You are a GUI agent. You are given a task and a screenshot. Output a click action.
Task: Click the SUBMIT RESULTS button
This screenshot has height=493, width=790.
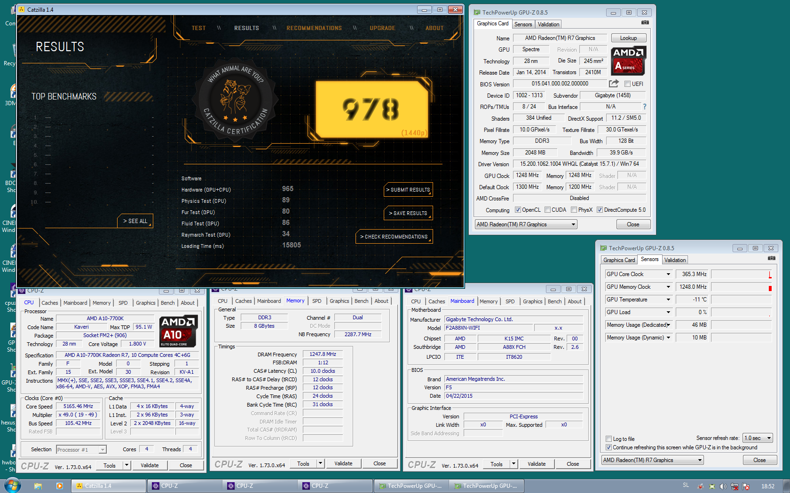(408, 190)
